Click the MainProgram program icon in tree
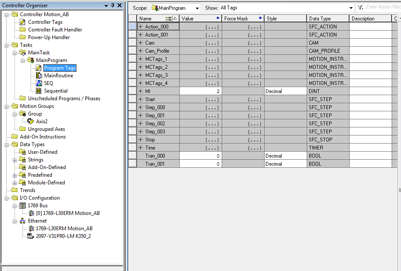 click(31, 60)
